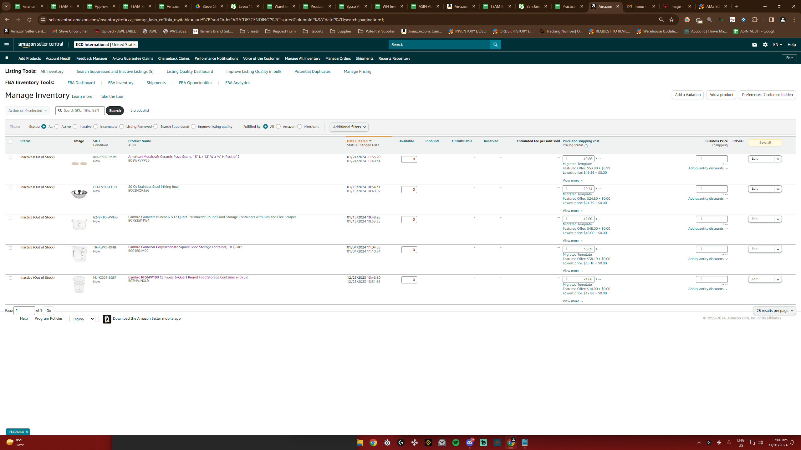
Task: Select the Inactive status radio button
Action: 75,127
